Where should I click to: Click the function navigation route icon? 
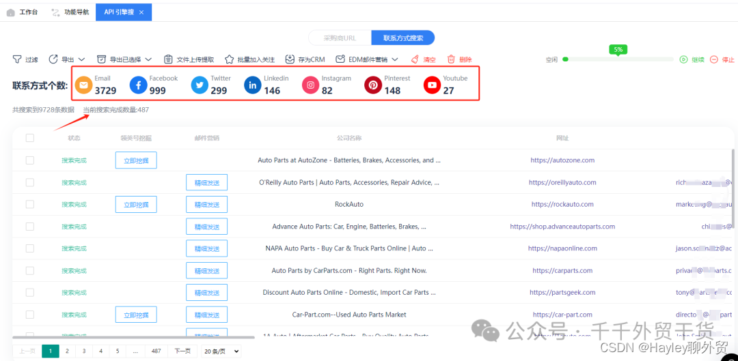(55, 12)
